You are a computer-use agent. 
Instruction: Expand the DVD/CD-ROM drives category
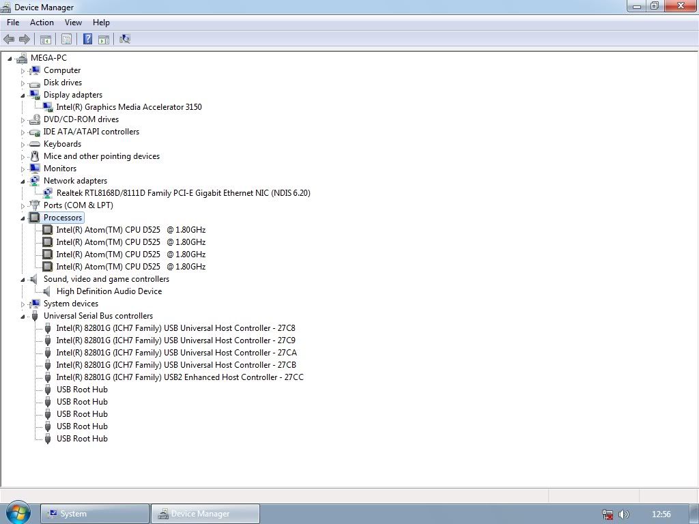tap(23, 120)
